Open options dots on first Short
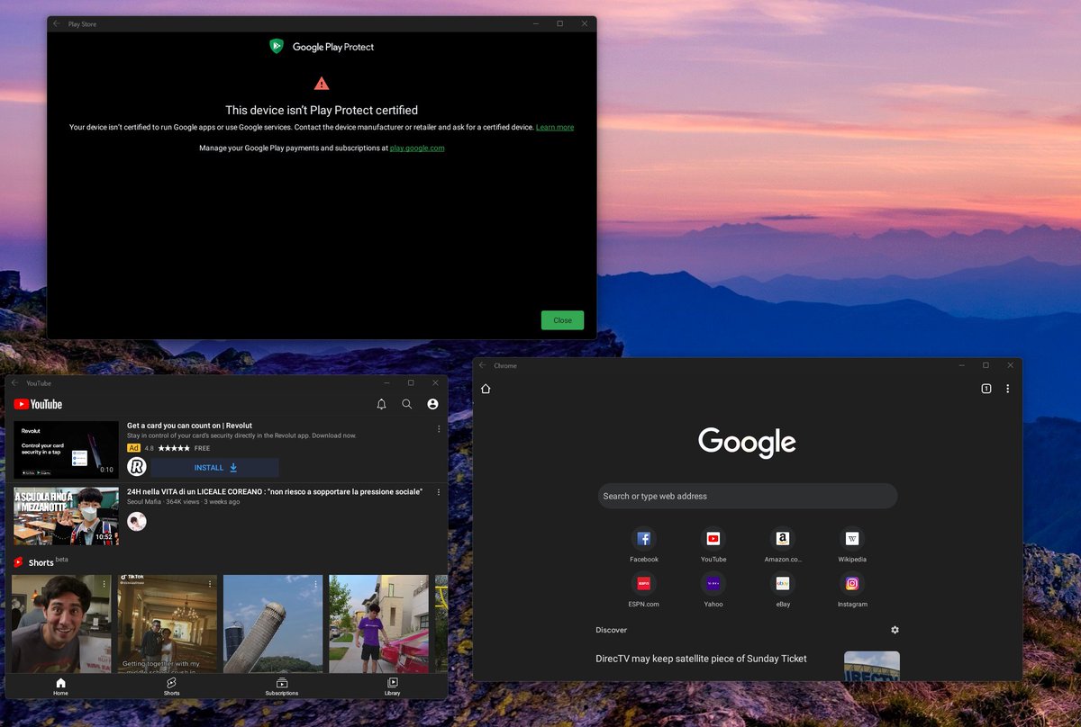 point(104,585)
